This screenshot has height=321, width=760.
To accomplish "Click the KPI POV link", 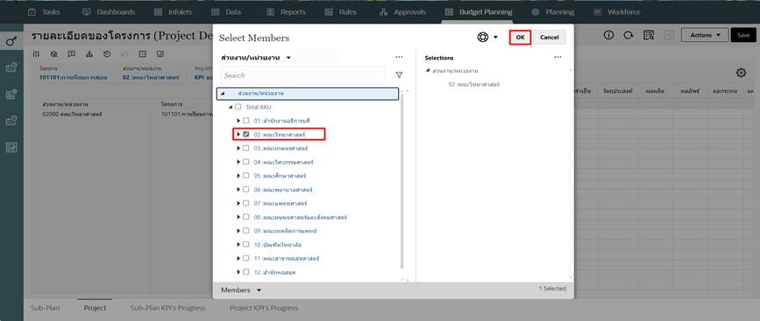I will tap(203, 77).
